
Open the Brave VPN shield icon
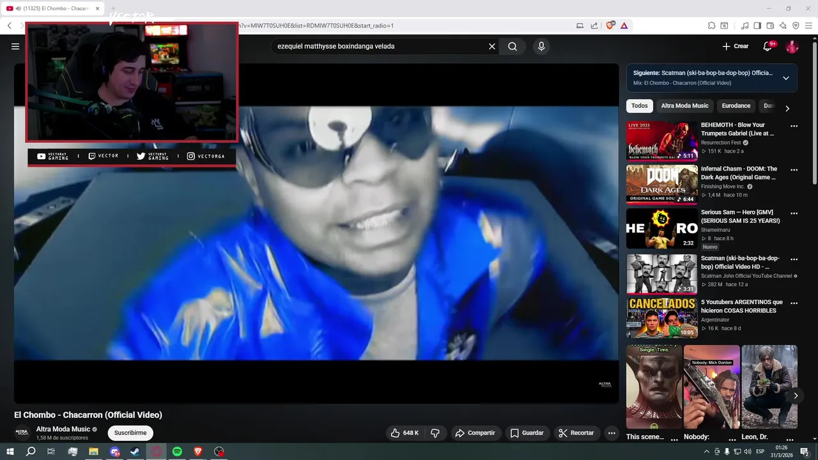pos(796,26)
